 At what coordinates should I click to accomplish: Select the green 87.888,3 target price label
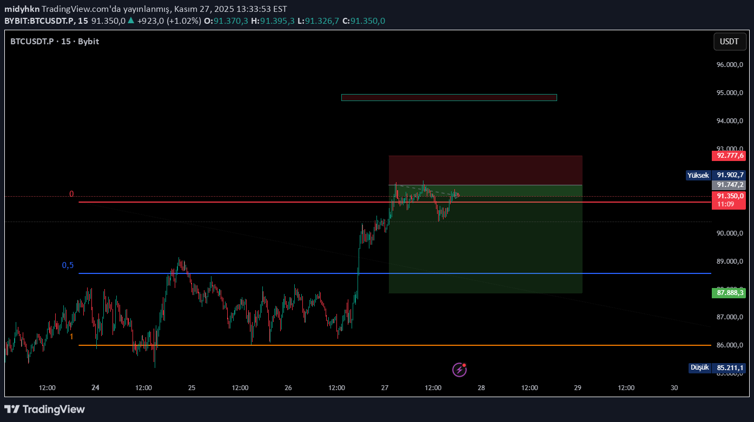pos(729,293)
